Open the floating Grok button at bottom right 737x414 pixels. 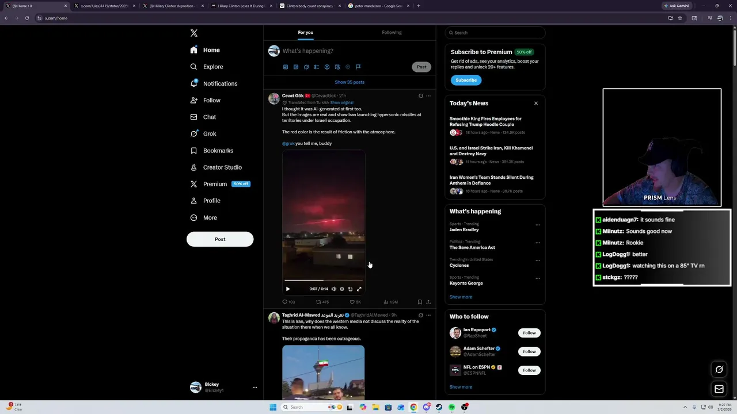(719, 370)
